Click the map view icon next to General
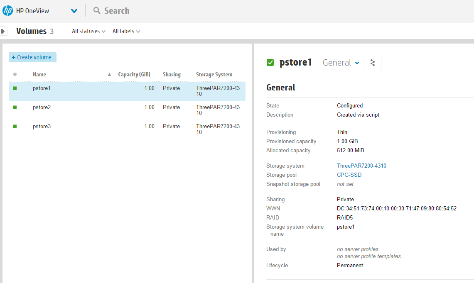The width and height of the screenshot is (474, 283). pos(372,63)
